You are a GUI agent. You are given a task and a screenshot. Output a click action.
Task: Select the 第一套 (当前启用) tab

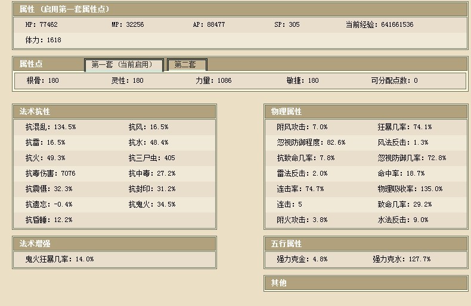[123, 65]
